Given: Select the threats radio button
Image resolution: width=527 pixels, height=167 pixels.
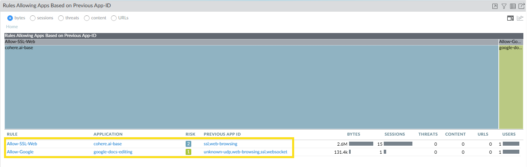Looking at the screenshot, I should (x=61, y=18).
